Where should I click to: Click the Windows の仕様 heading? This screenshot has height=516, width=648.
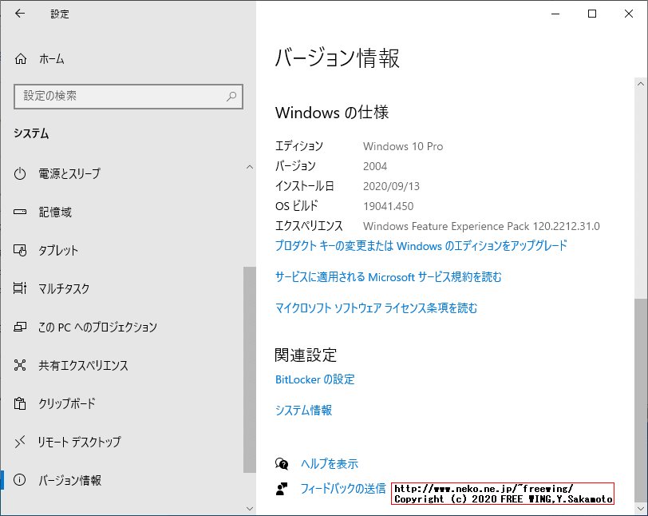(332, 113)
